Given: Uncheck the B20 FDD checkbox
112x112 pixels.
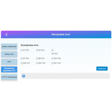Looking at the screenshot, I should [x=53, y=58].
